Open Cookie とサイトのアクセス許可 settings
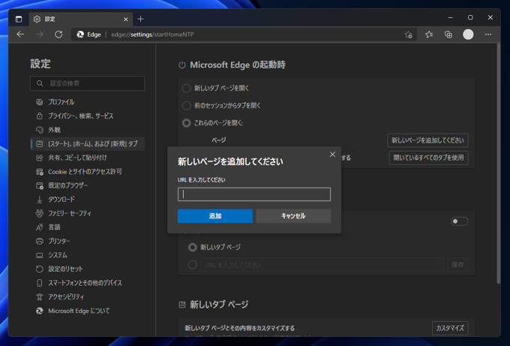The height and width of the screenshot is (346, 510). [x=87, y=172]
